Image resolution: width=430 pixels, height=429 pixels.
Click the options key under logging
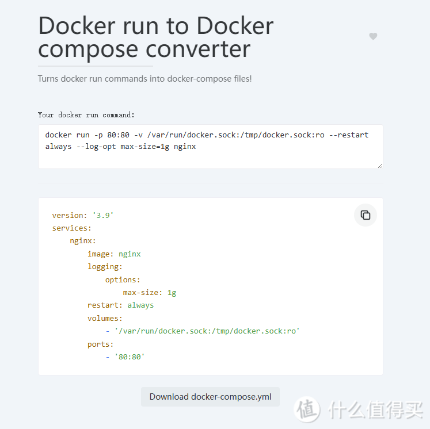tap(123, 279)
